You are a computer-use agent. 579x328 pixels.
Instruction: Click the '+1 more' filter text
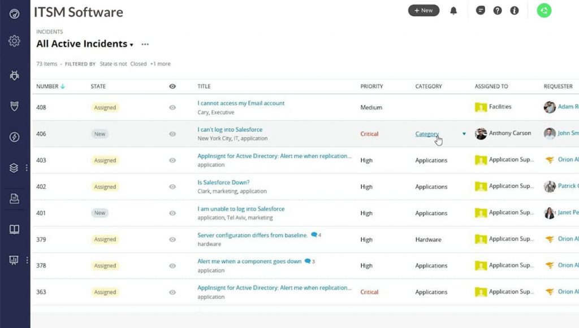pyautogui.click(x=160, y=64)
